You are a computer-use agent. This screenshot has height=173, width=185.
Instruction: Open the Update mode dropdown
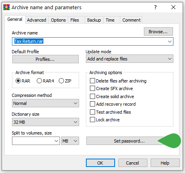[x=129, y=59]
